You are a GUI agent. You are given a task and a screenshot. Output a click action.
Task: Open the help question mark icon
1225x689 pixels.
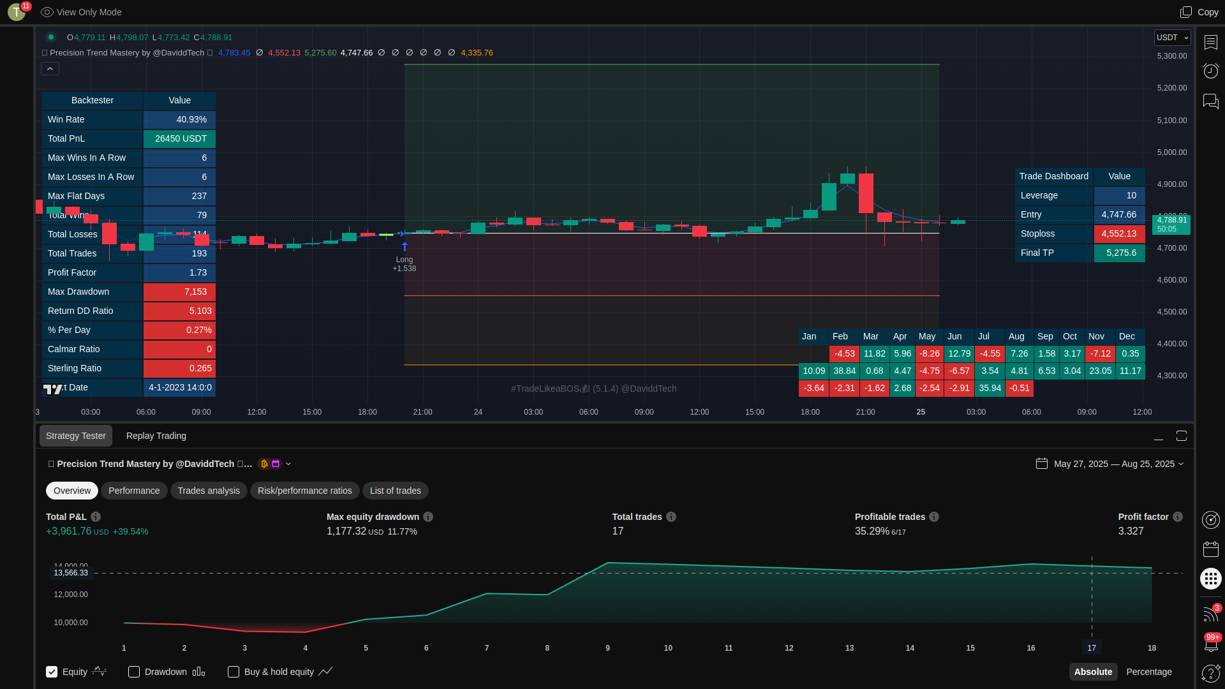[1211, 672]
